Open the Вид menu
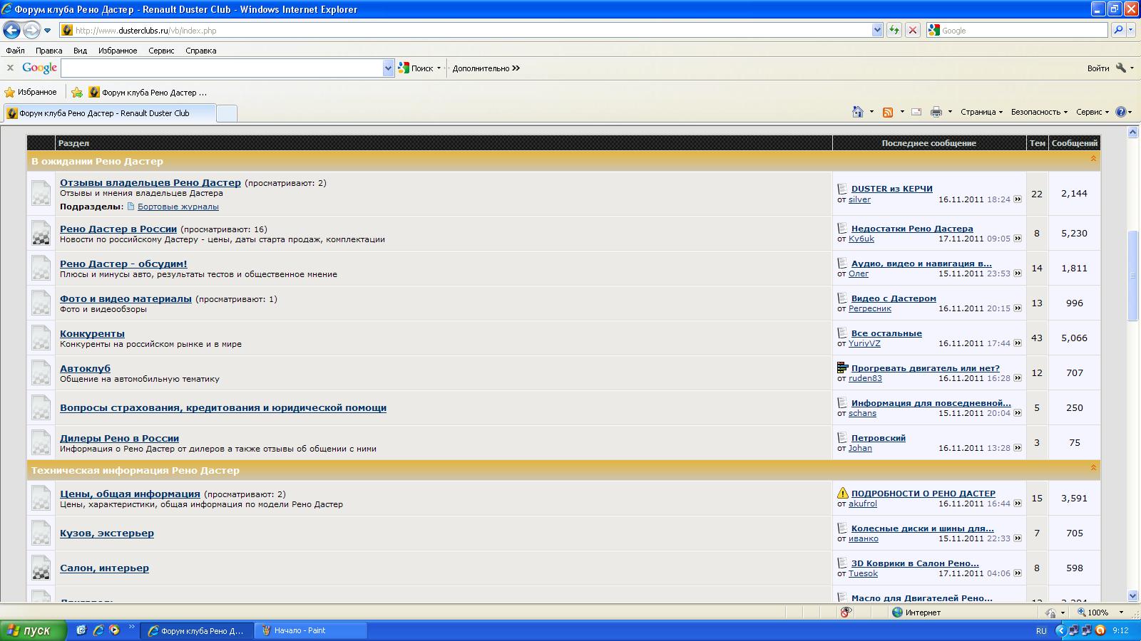 (80, 51)
